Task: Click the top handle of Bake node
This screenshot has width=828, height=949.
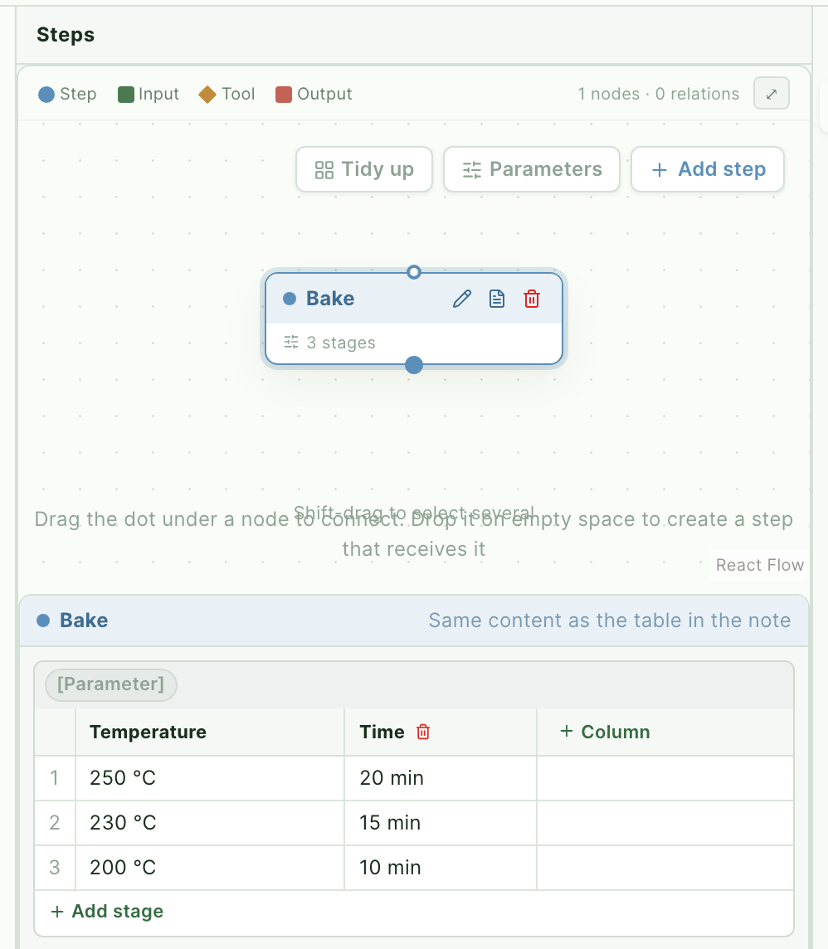Action: [414, 272]
